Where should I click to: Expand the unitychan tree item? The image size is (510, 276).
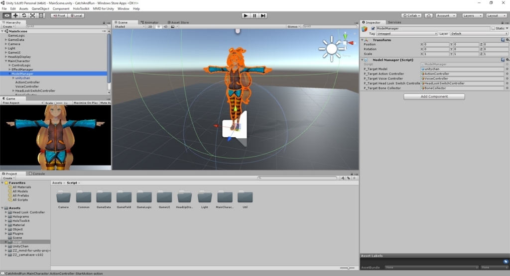[13, 78]
